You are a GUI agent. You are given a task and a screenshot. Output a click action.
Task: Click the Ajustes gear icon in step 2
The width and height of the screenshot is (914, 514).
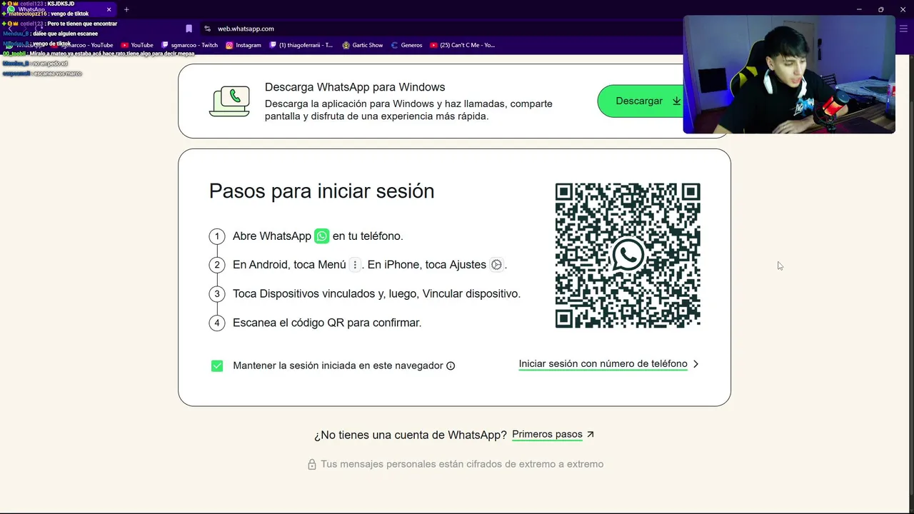point(496,265)
